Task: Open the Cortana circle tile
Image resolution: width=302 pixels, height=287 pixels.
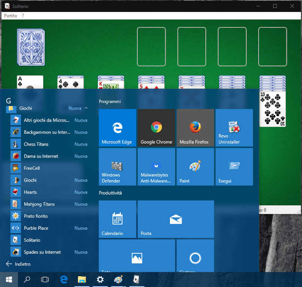Action: 195,256
